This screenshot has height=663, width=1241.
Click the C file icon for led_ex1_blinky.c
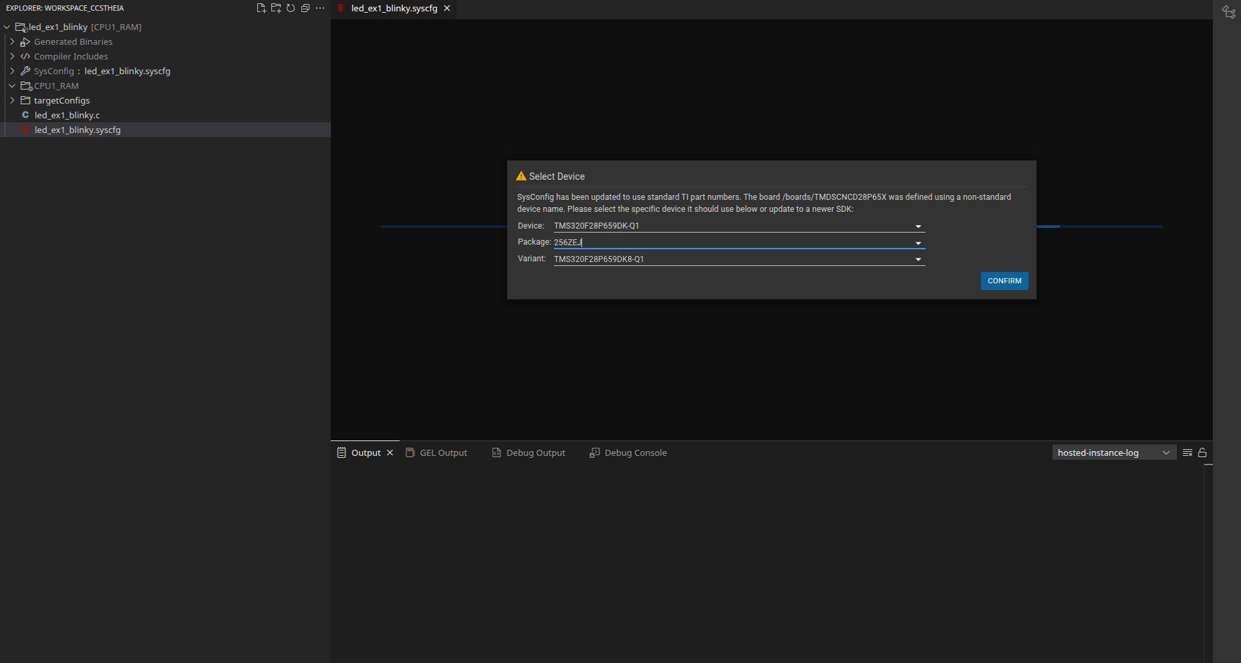(x=25, y=115)
